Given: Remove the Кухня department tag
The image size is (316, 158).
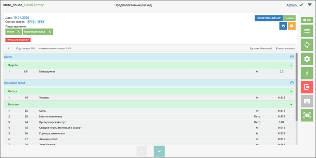Looking at the screenshot, I should pyautogui.click(x=18, y=32).
